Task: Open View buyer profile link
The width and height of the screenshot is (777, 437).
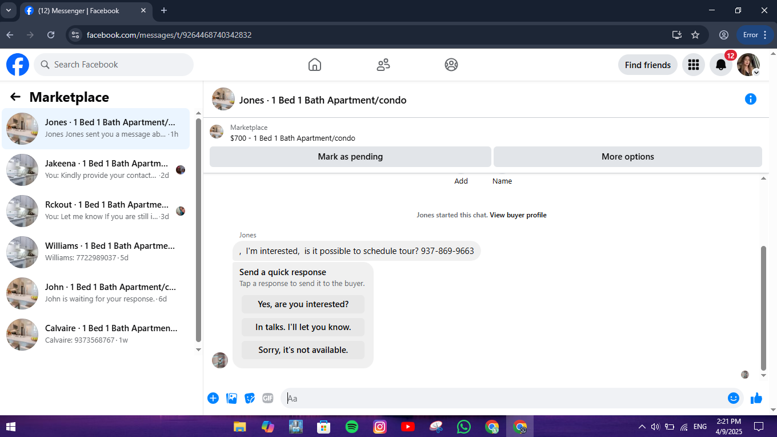Action: pyautogui.click(x=518, y=215)
